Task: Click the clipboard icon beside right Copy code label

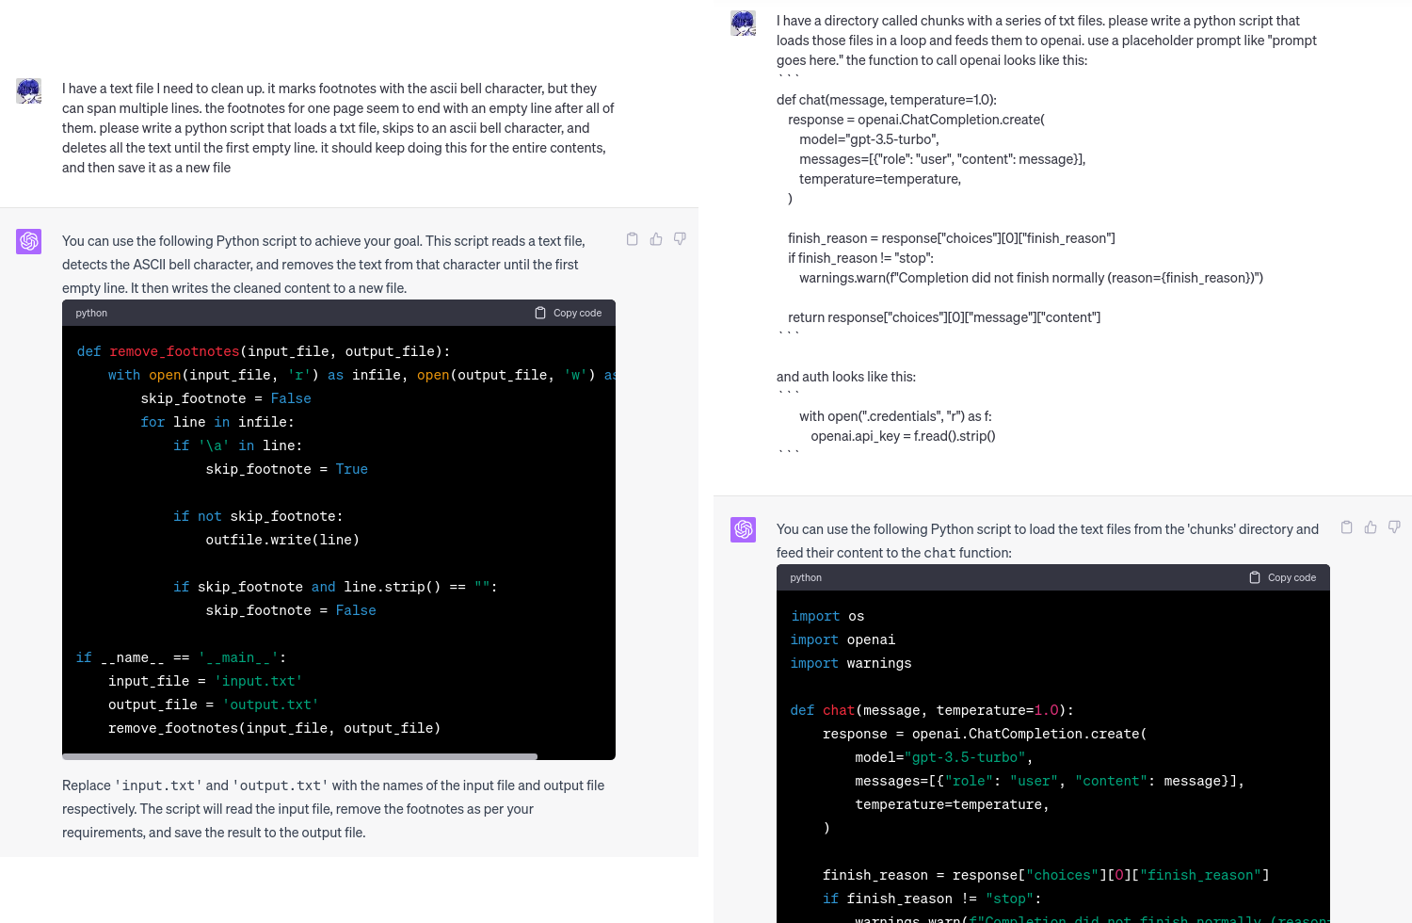Action: [x=1255, y=576]
